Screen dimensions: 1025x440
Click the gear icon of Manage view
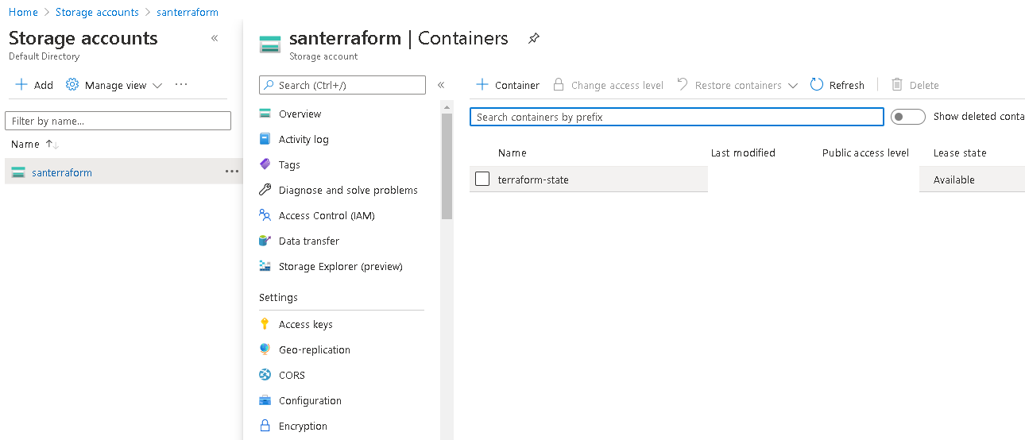tap(72, 85)
